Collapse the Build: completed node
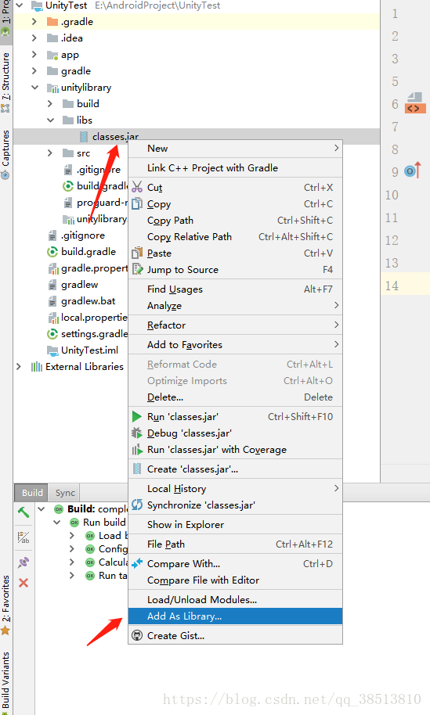Image resolution: width=430 pixels, height=715 pixels. (x=42, y=509)
